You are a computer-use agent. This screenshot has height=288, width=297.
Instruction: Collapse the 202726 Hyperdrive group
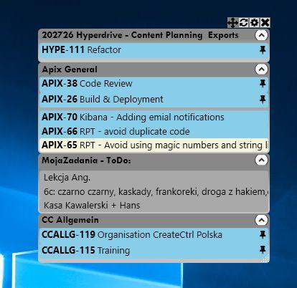pos(261,35)
